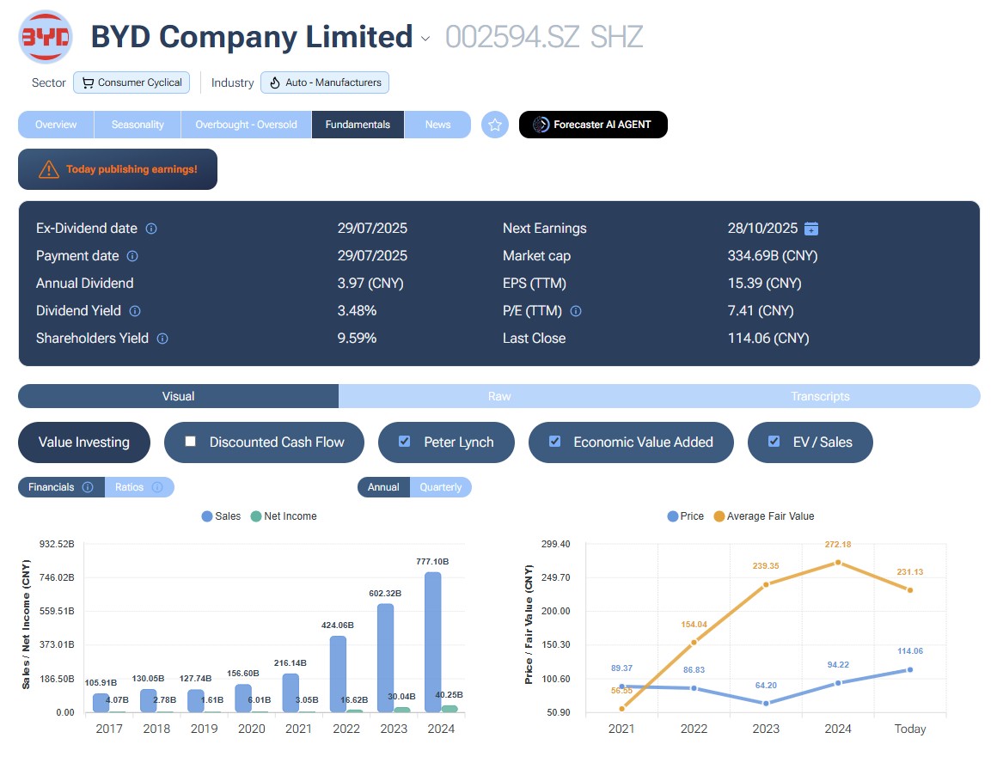Image resolution: width=1003 pixels, height=781 pixels.
Task: Click the Shareholders Yield value 9.59%
Action: point(357,339)
